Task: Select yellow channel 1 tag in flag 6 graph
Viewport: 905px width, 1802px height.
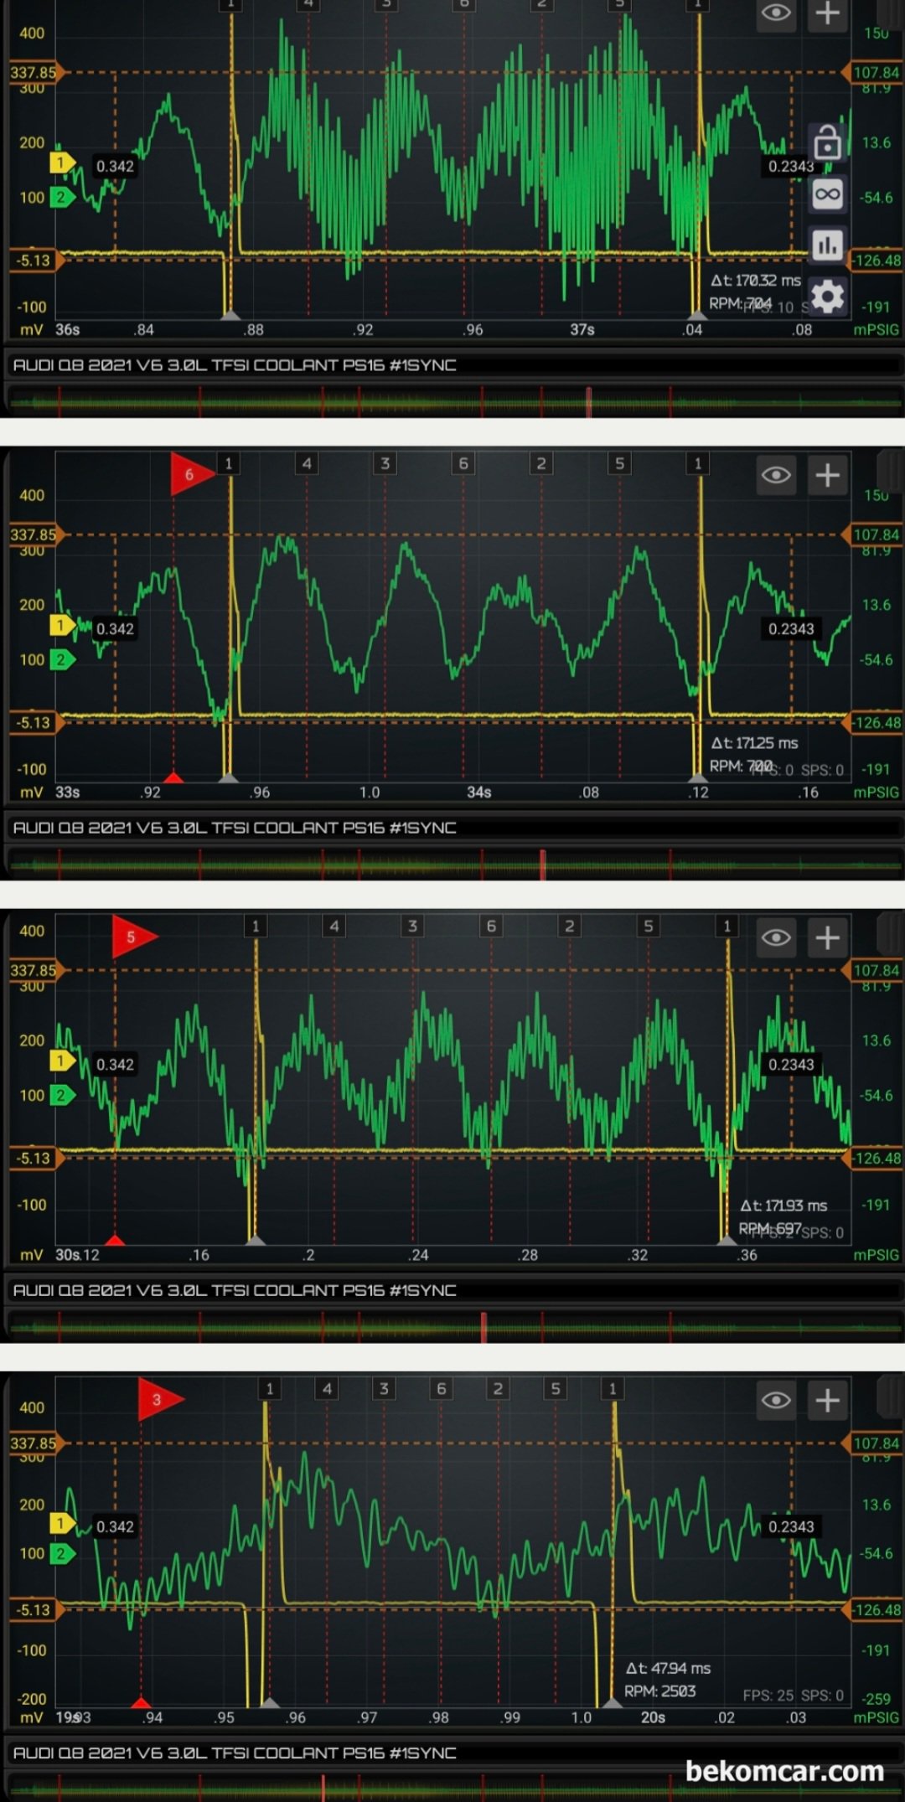Action: click(x=62, y=625)
